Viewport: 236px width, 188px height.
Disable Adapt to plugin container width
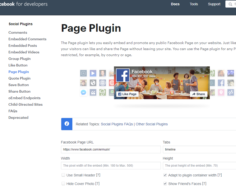click(x=165, y=175)
